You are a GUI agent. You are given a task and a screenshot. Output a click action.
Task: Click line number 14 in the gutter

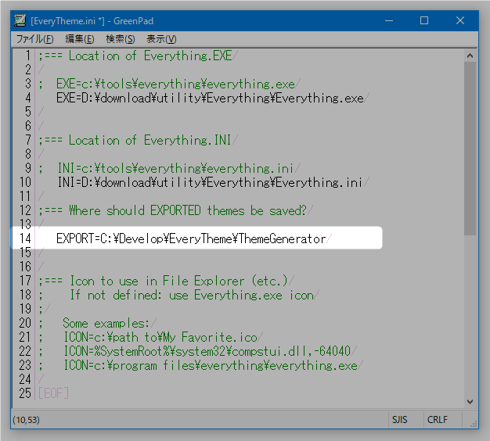pyautogui.click(x=25, y=238)
